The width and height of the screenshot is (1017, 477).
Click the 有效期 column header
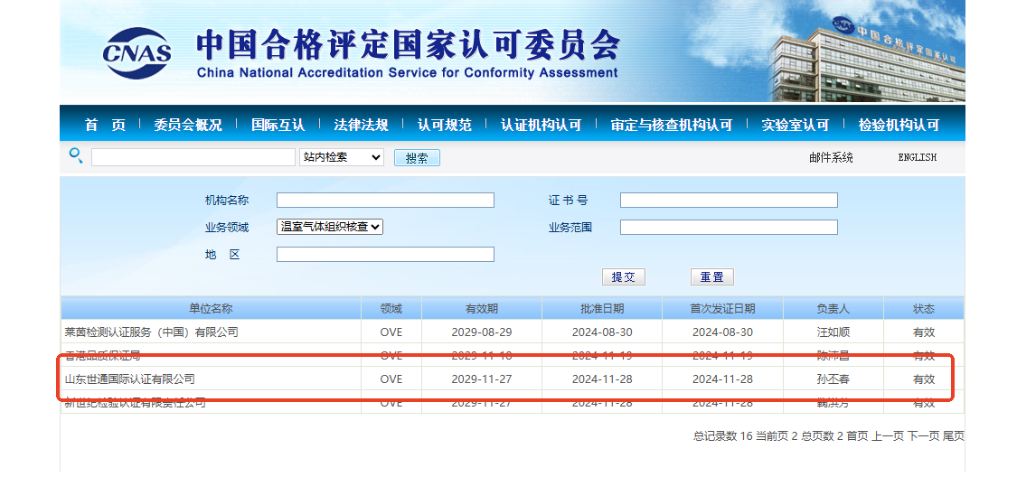click(481, 308)
